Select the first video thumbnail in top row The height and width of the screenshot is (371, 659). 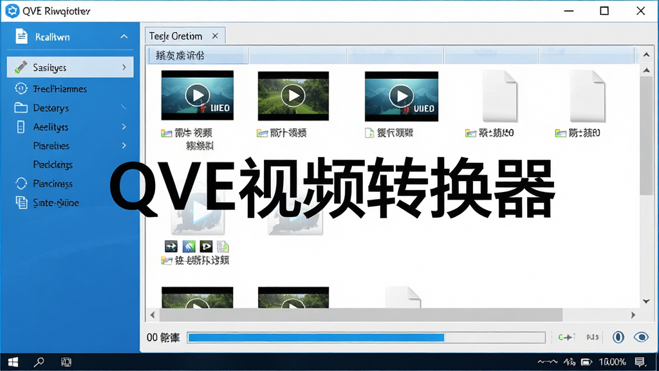pyautogui.click(x=198, y=95)
